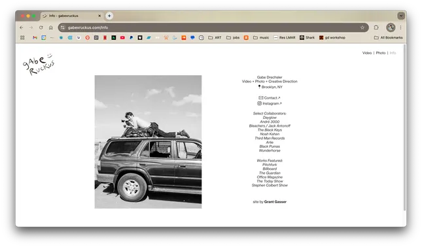This screenshot has height=247, width=422.
Task: Open the All Bookmarks folder
Action: 388,38
